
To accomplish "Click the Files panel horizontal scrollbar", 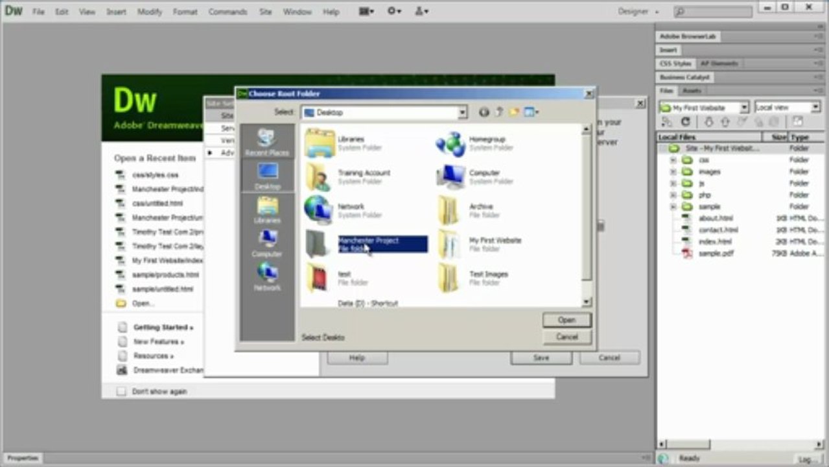I will [x=739, y=444].
